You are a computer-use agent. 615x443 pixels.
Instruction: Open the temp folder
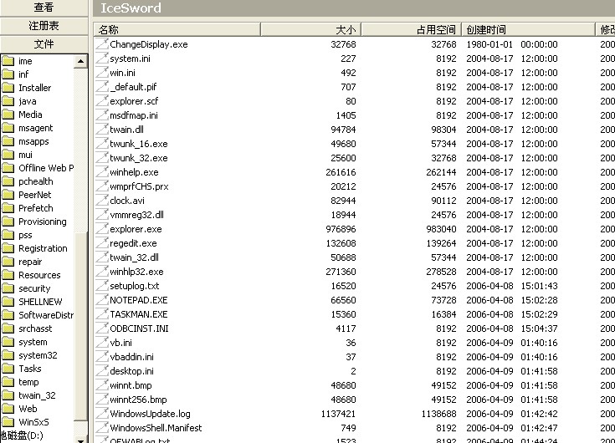[x=28, y=382]
